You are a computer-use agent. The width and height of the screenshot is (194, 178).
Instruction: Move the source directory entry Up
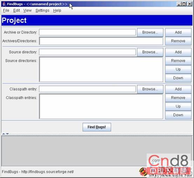178,70
